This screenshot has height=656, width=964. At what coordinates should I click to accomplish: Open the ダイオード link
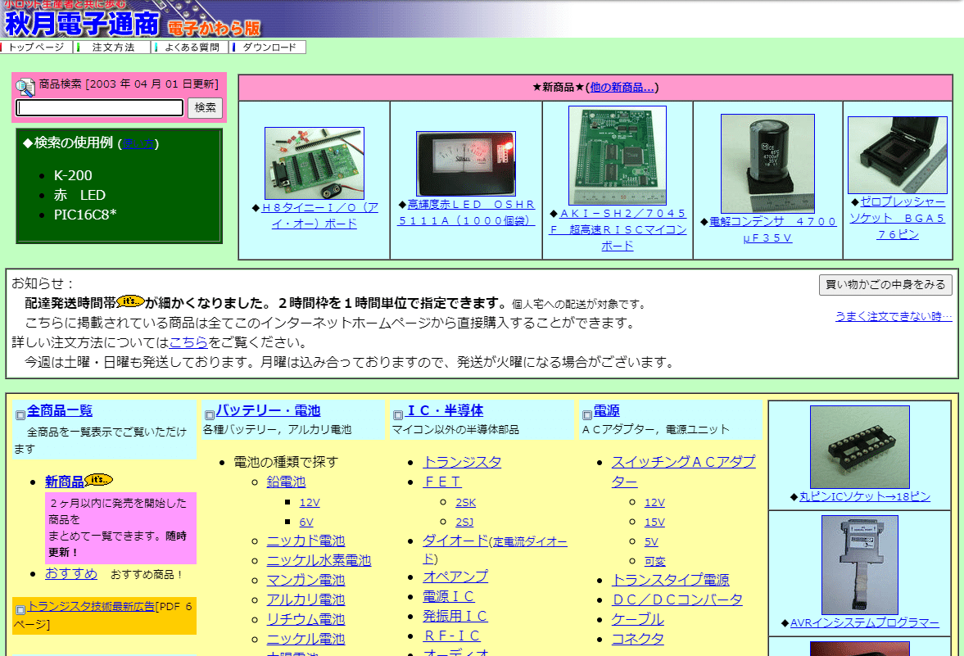pos(455,541)
